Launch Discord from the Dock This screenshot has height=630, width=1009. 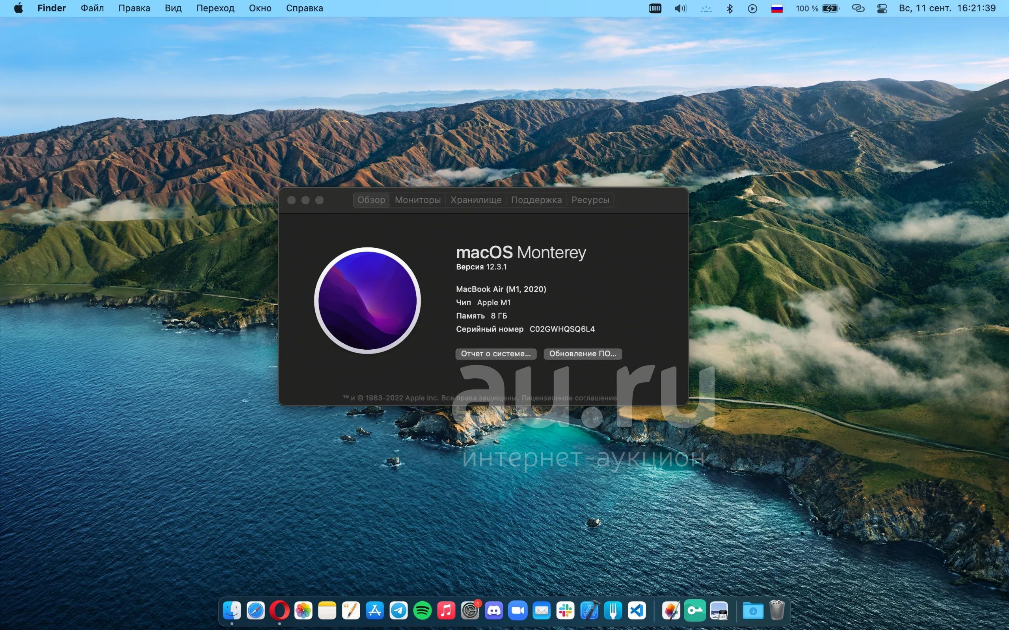click(493, 611)
